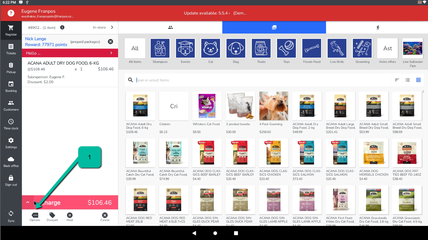Add ACANA Adult Dry Dog Food 2-kg
This screenshot has width=428, height=240.
[x=307, y=113]
